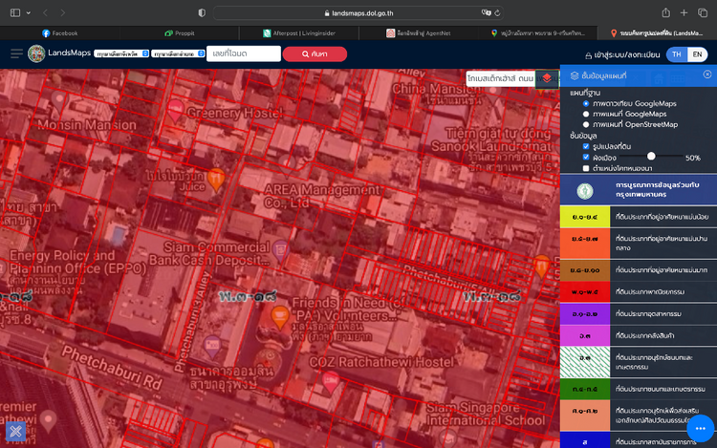Show Safari tab overview

click(703, 12)
